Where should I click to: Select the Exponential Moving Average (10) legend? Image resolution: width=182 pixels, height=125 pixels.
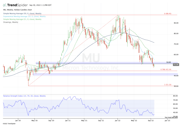click(24, 16)
